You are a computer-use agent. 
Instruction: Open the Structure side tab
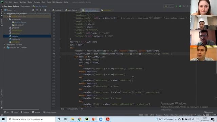coord(2,94)
